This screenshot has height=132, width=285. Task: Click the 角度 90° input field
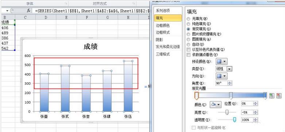pos(222,83)
